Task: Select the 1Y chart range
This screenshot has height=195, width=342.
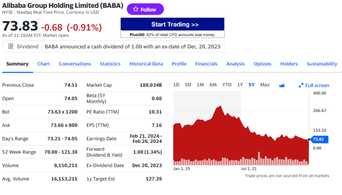Action: click(x=240, y=85)
